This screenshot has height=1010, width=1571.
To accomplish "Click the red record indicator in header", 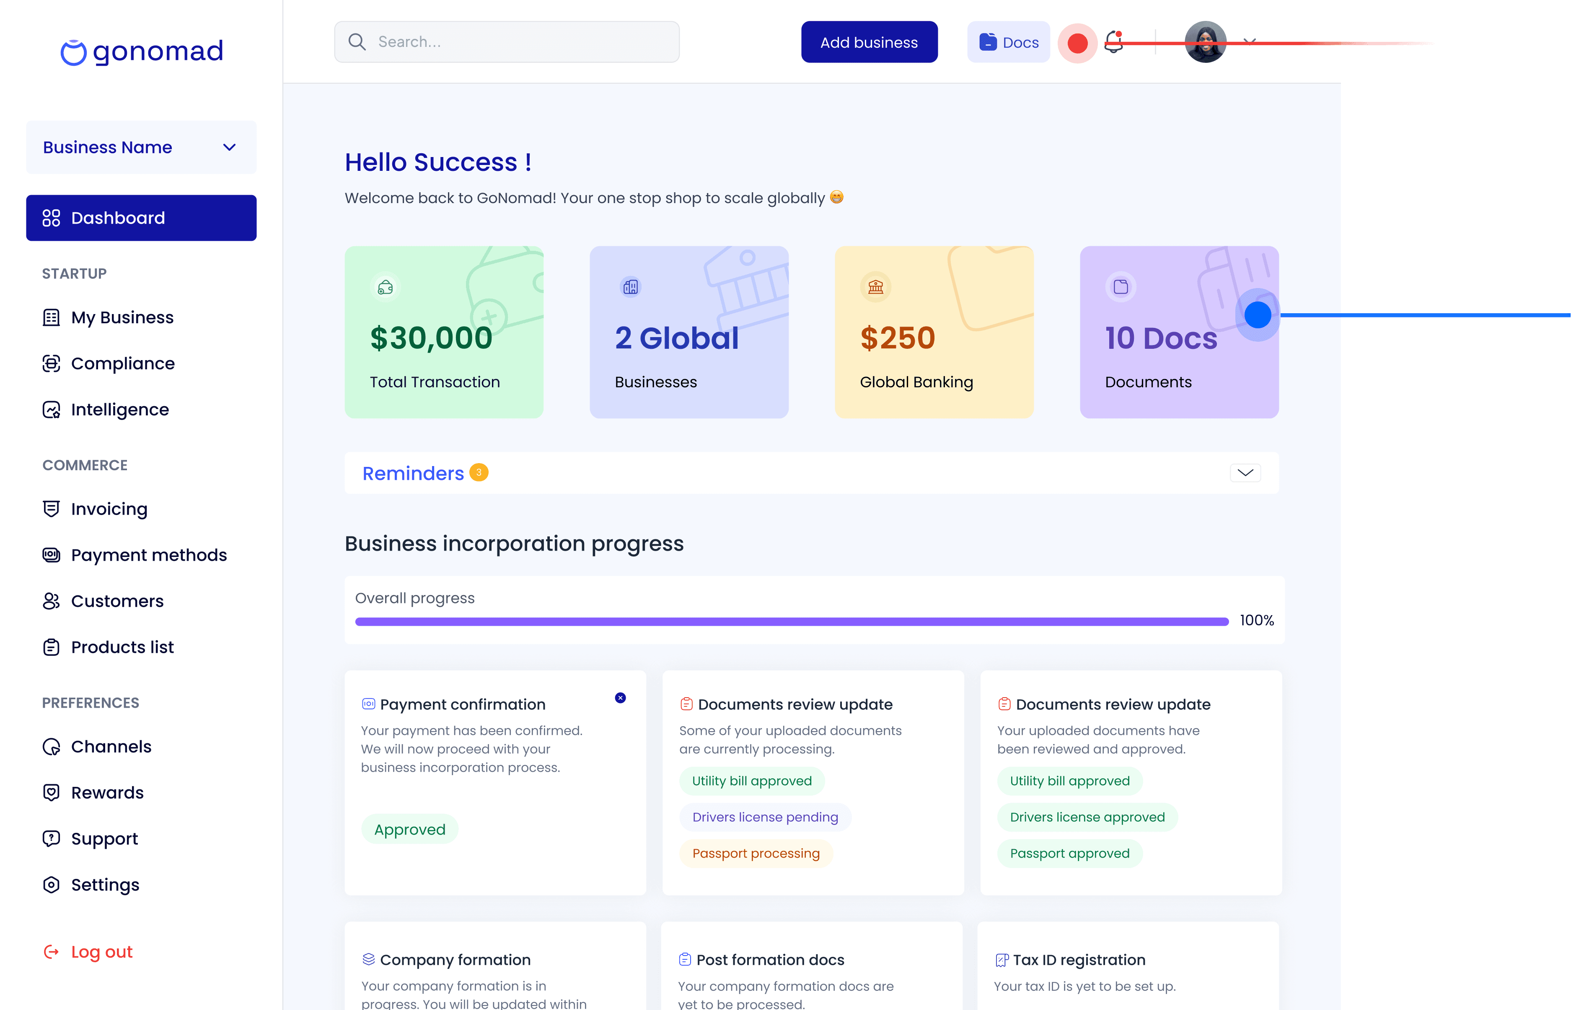I will 1077,43.
